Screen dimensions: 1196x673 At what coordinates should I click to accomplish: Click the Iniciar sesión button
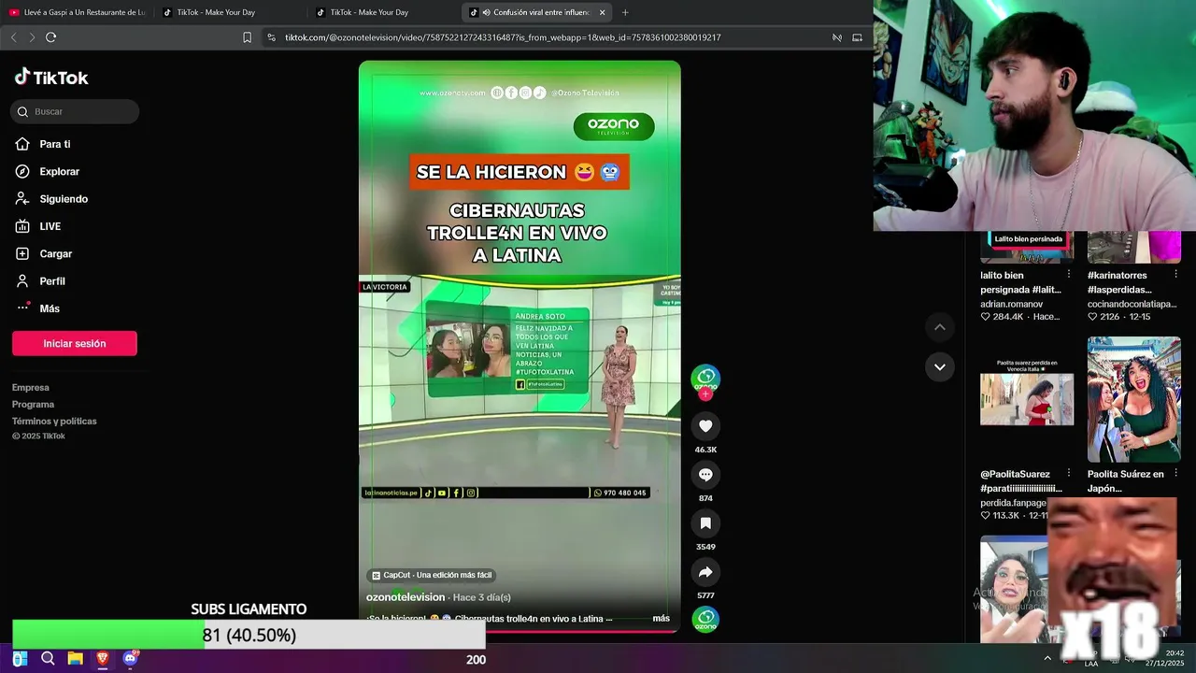tap(75, 343)
